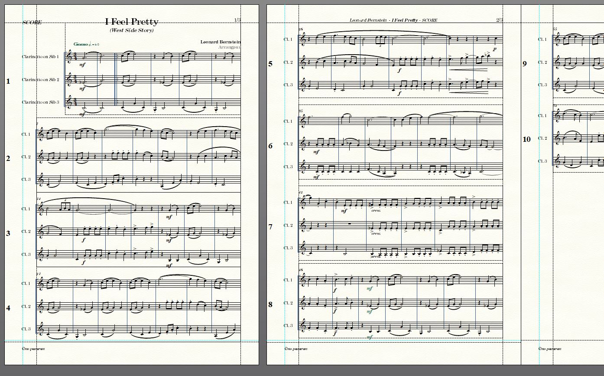Select the "2/3" page number text
Image resolution: width=604 pixels, height=376 pixels.
point(499,20)
